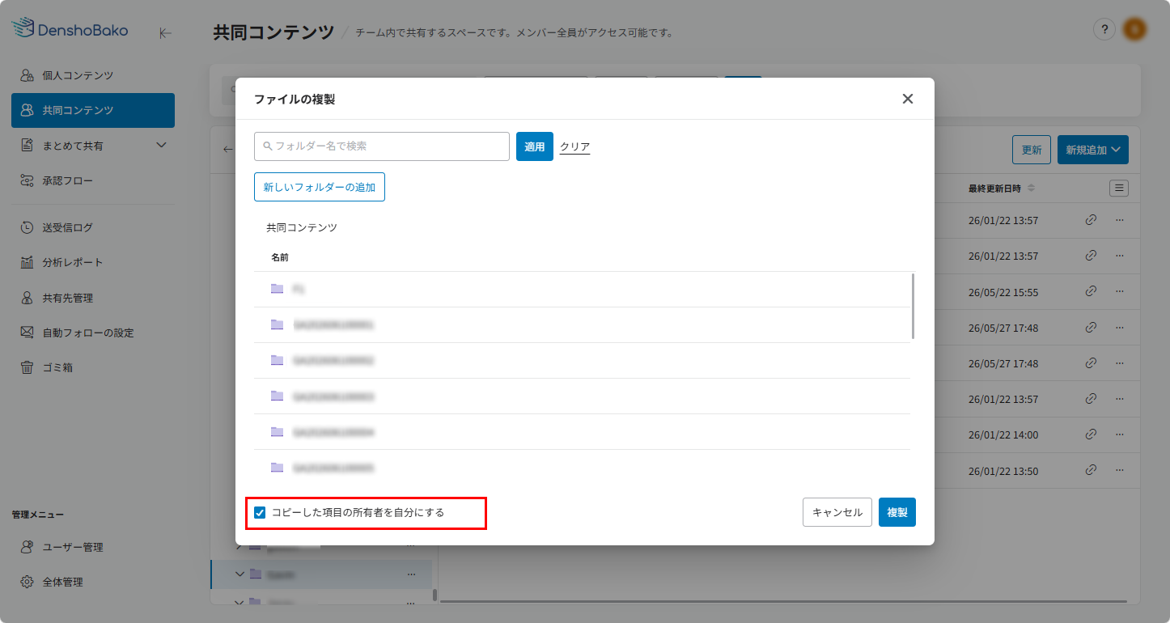Open more options for row 26/05/22 15:55

tap(1120, 291)
